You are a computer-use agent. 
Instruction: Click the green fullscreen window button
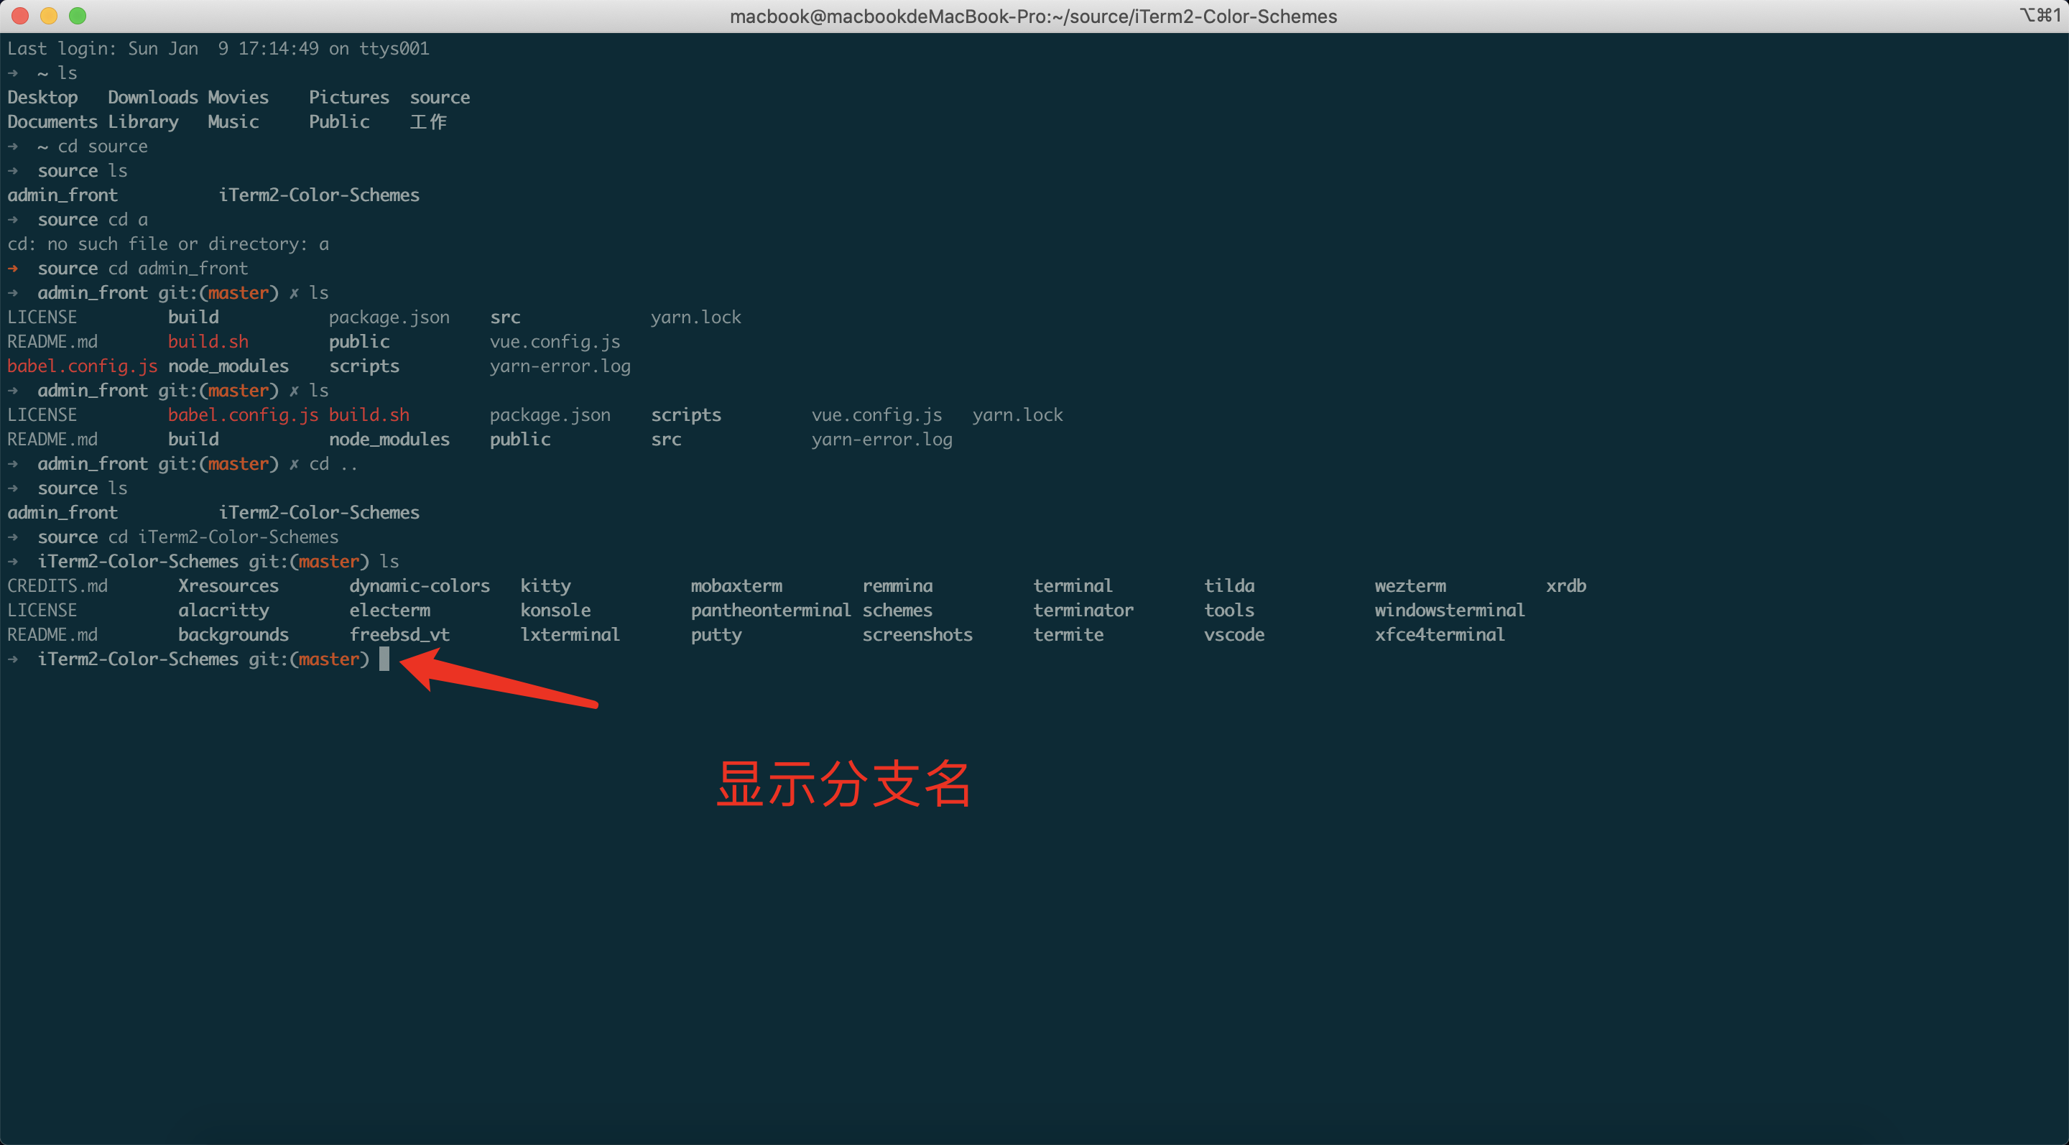click(x=77, y=15)
